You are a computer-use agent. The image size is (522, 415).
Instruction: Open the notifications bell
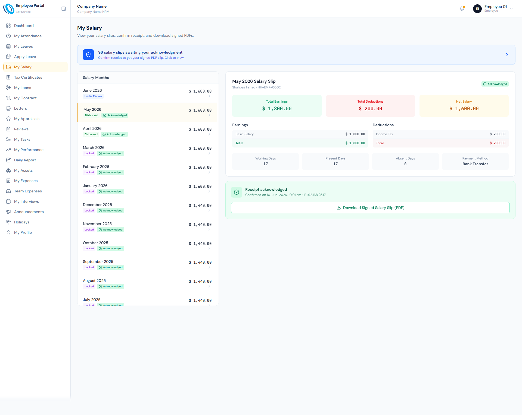pyautogui.click(x=462, y=9)
